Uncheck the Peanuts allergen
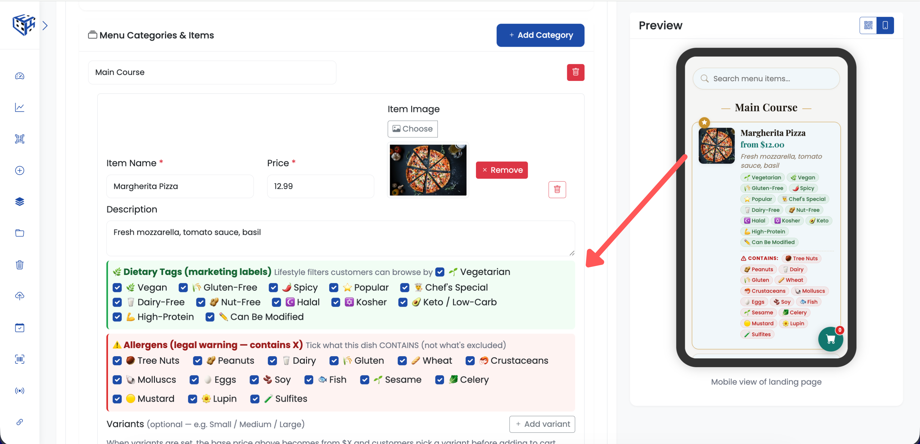This screenshot has width=920, height=444. click(x=198, y=361)
